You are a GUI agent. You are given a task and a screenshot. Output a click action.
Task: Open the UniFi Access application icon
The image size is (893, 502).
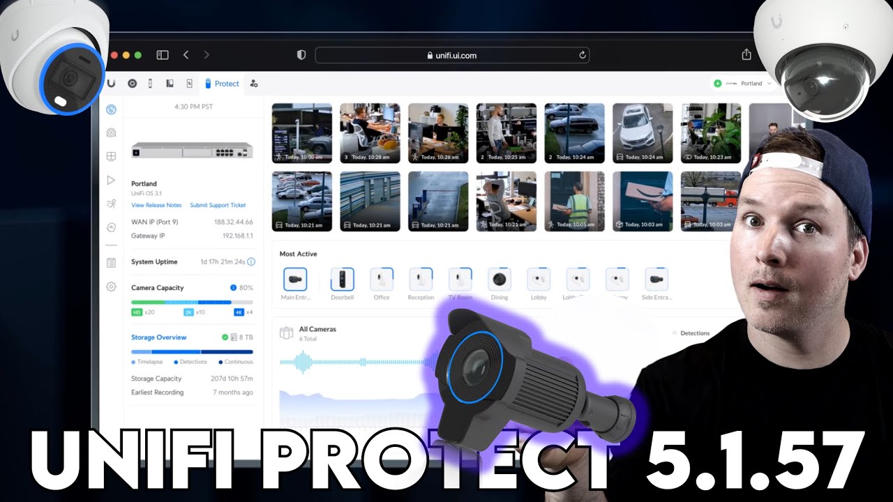coord(170,83)
